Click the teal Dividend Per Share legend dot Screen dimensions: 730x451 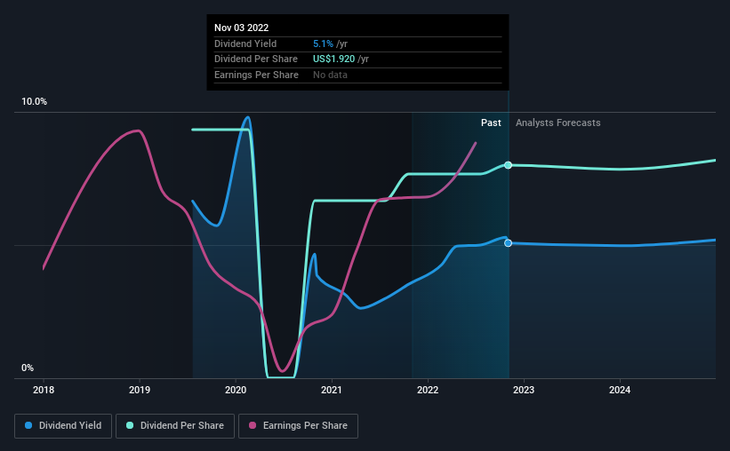pos(130,425)
